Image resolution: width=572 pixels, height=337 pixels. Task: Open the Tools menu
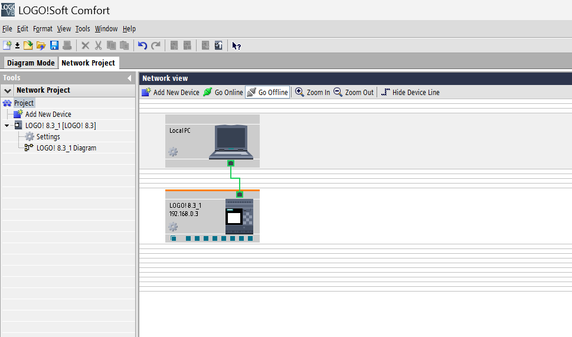click(83, 29)
